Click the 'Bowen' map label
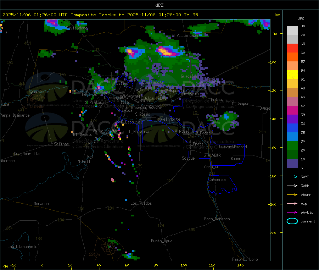Viewport: 319px width, 270px height. (236, 158)
